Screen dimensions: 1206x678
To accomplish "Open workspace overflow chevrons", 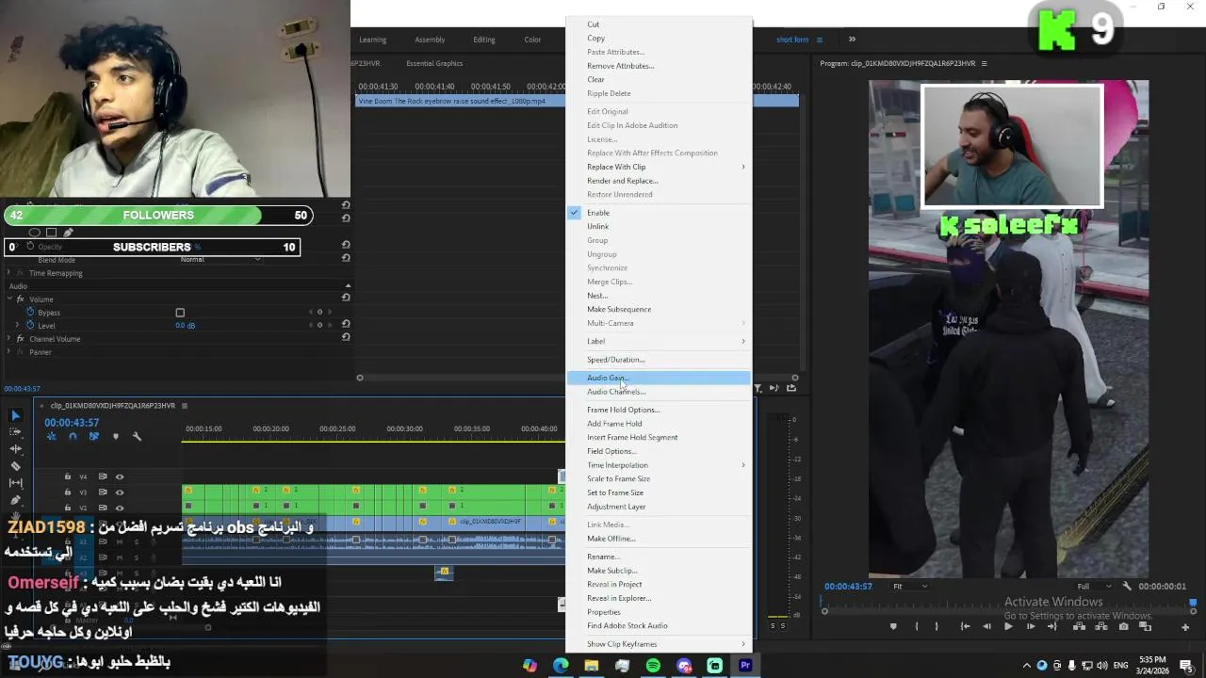I will (x=852, y=40).
